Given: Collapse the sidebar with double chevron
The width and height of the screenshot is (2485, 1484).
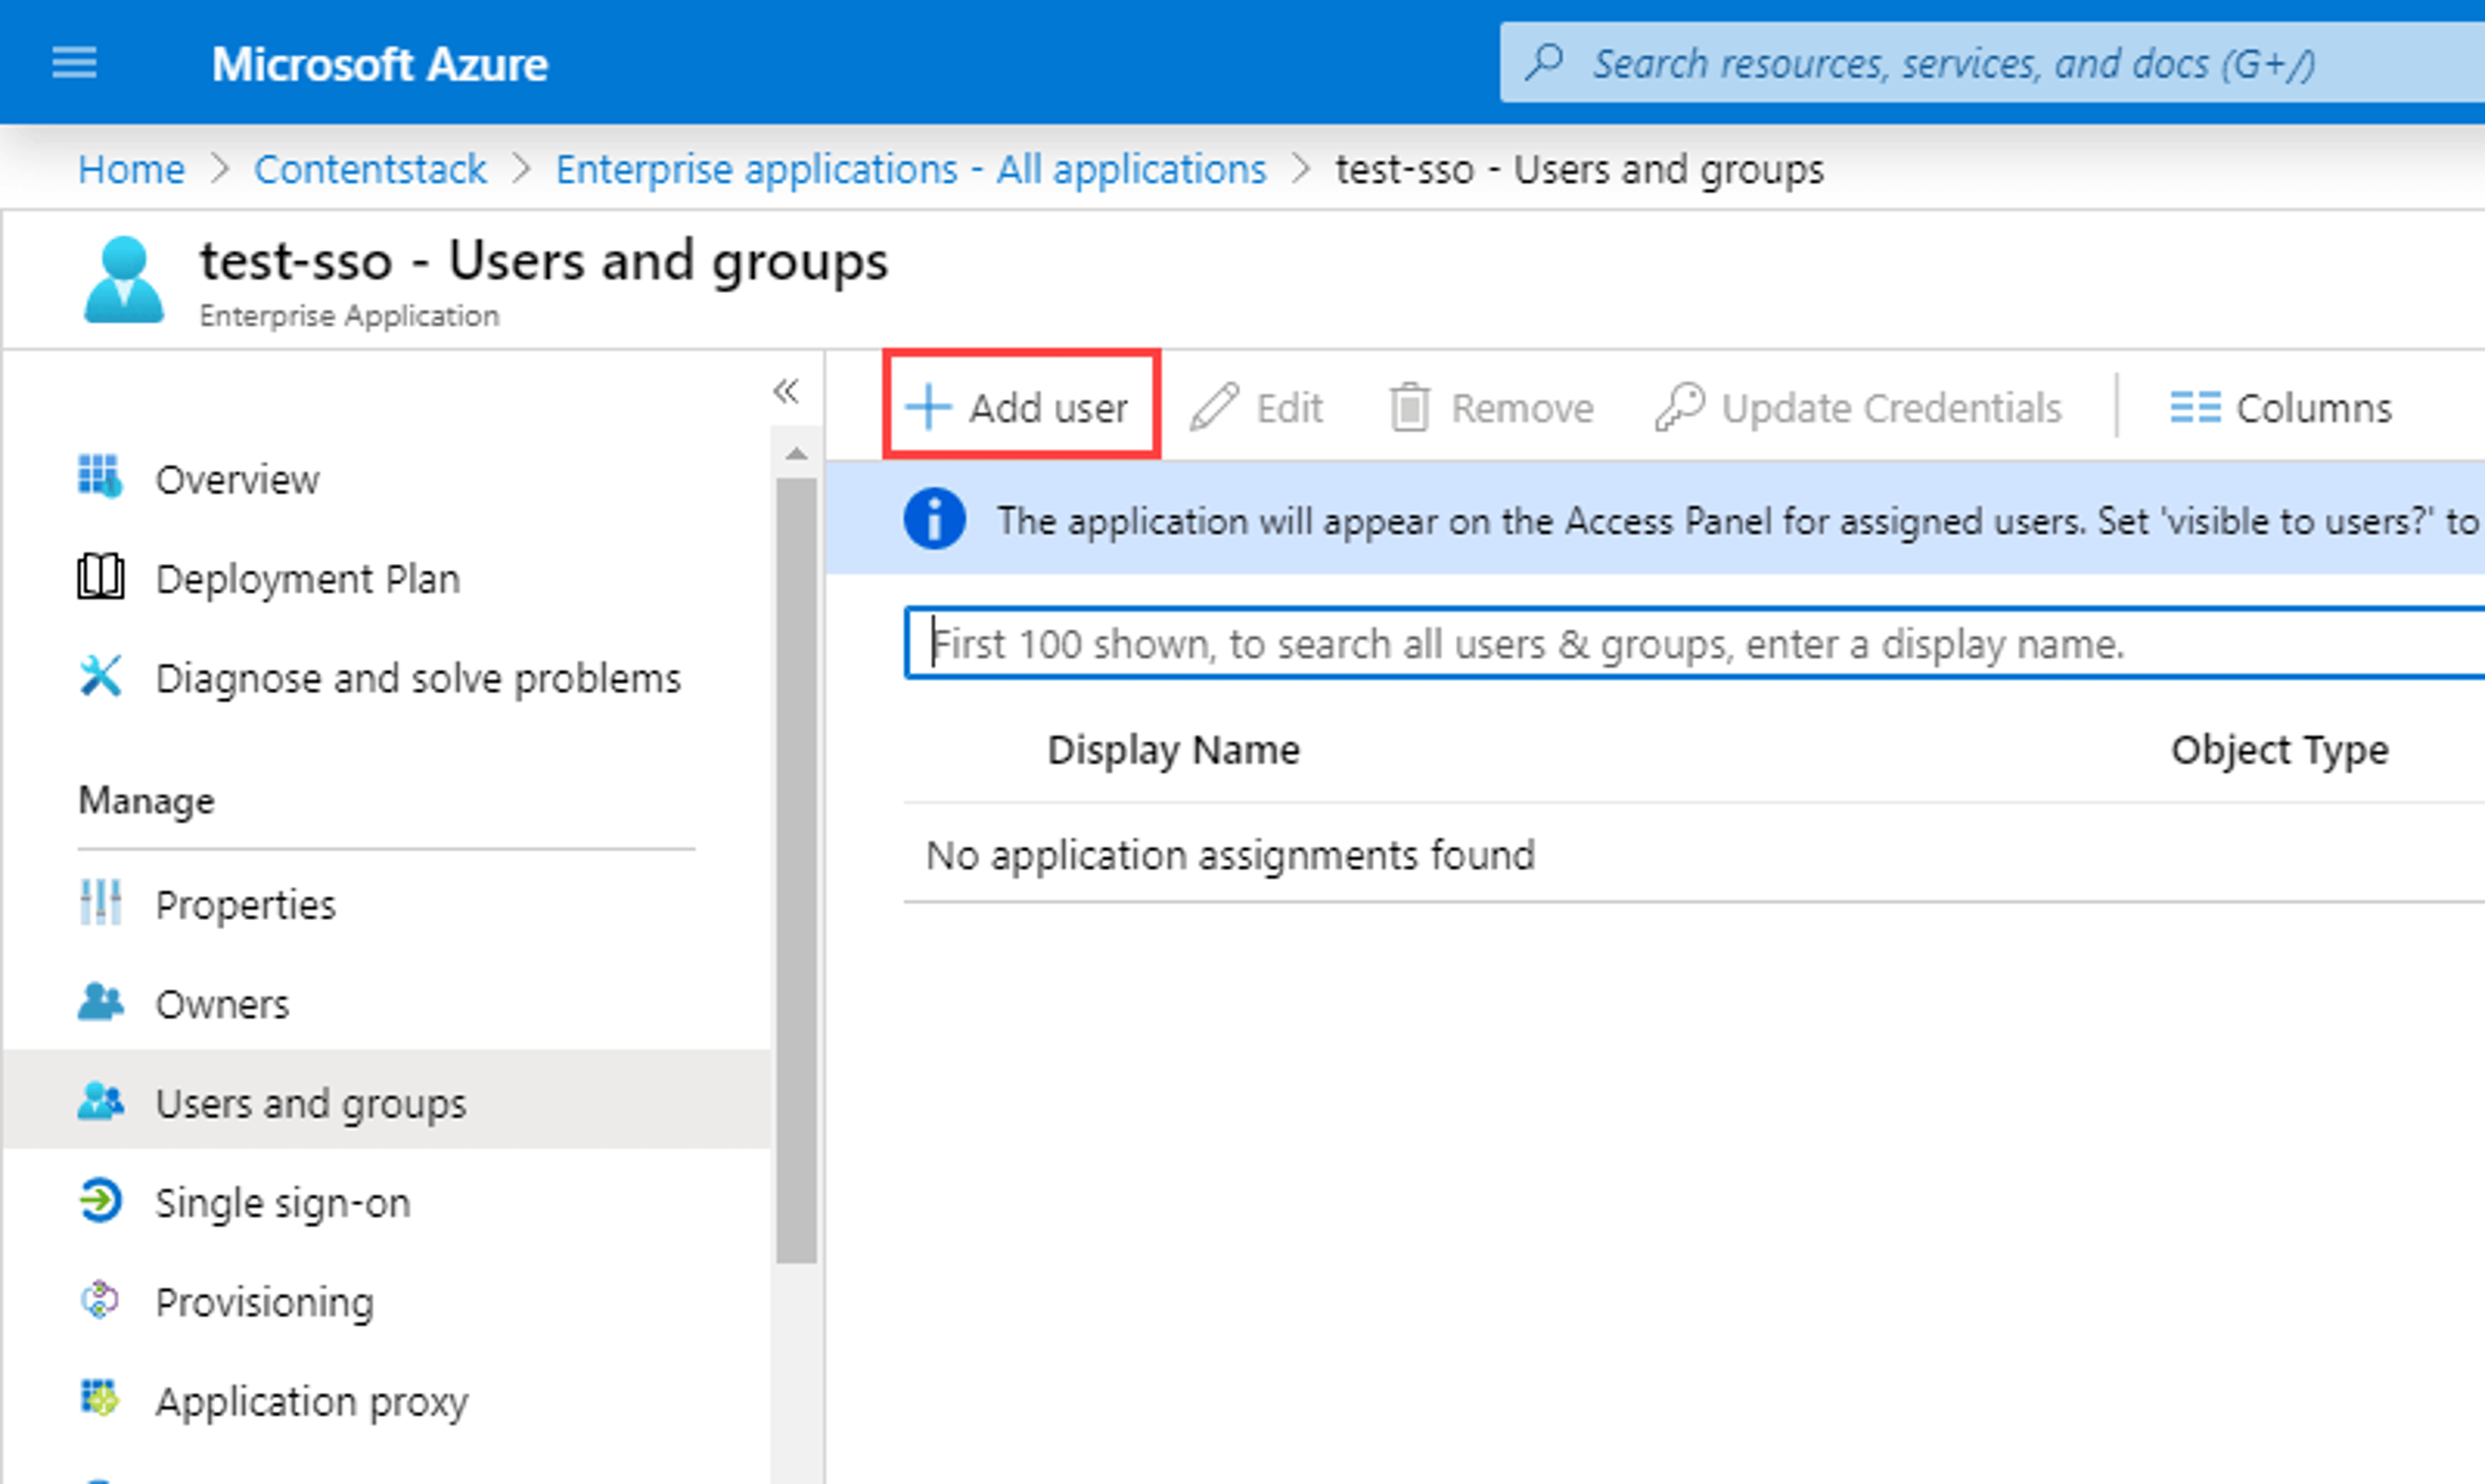Looking at the screenshot, I should click(786, 390).
